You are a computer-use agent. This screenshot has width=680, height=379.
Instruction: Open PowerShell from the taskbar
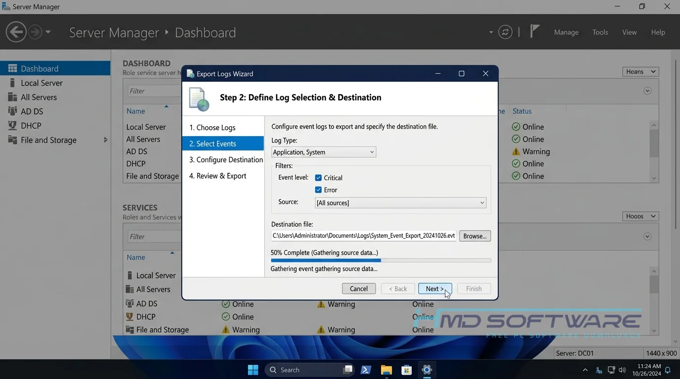pos(366,370)
